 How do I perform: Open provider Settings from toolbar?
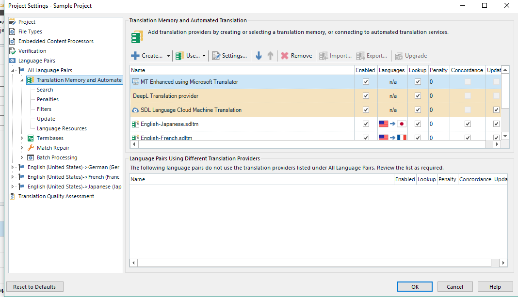pos(229,56)
